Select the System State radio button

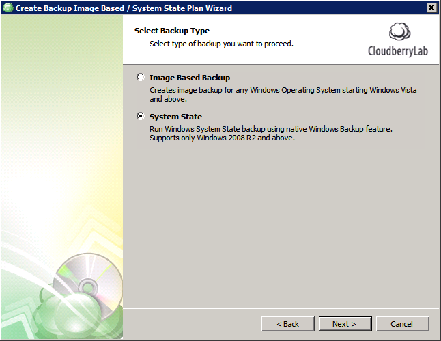(141, 117)
